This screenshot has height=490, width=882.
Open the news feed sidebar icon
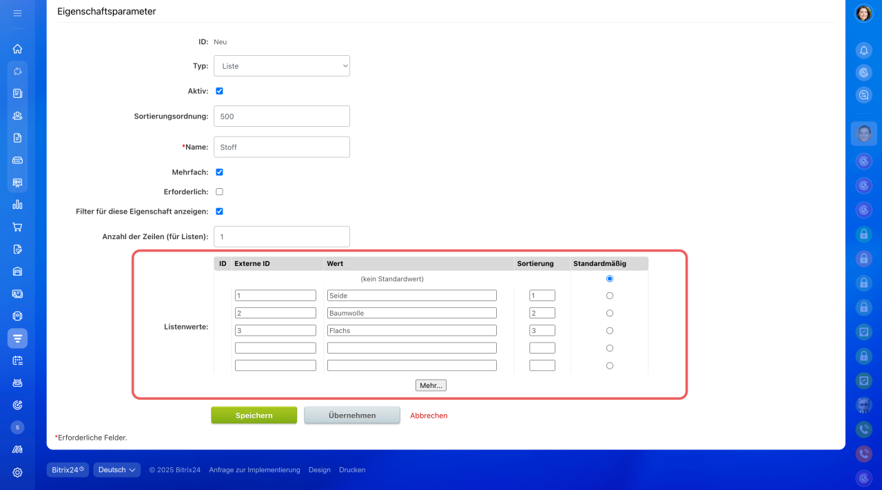point(17,93)
